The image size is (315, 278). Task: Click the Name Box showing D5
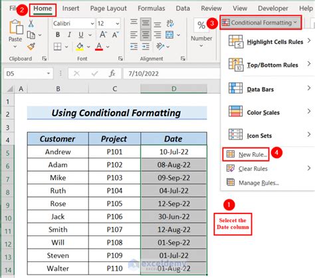[29, 74]
